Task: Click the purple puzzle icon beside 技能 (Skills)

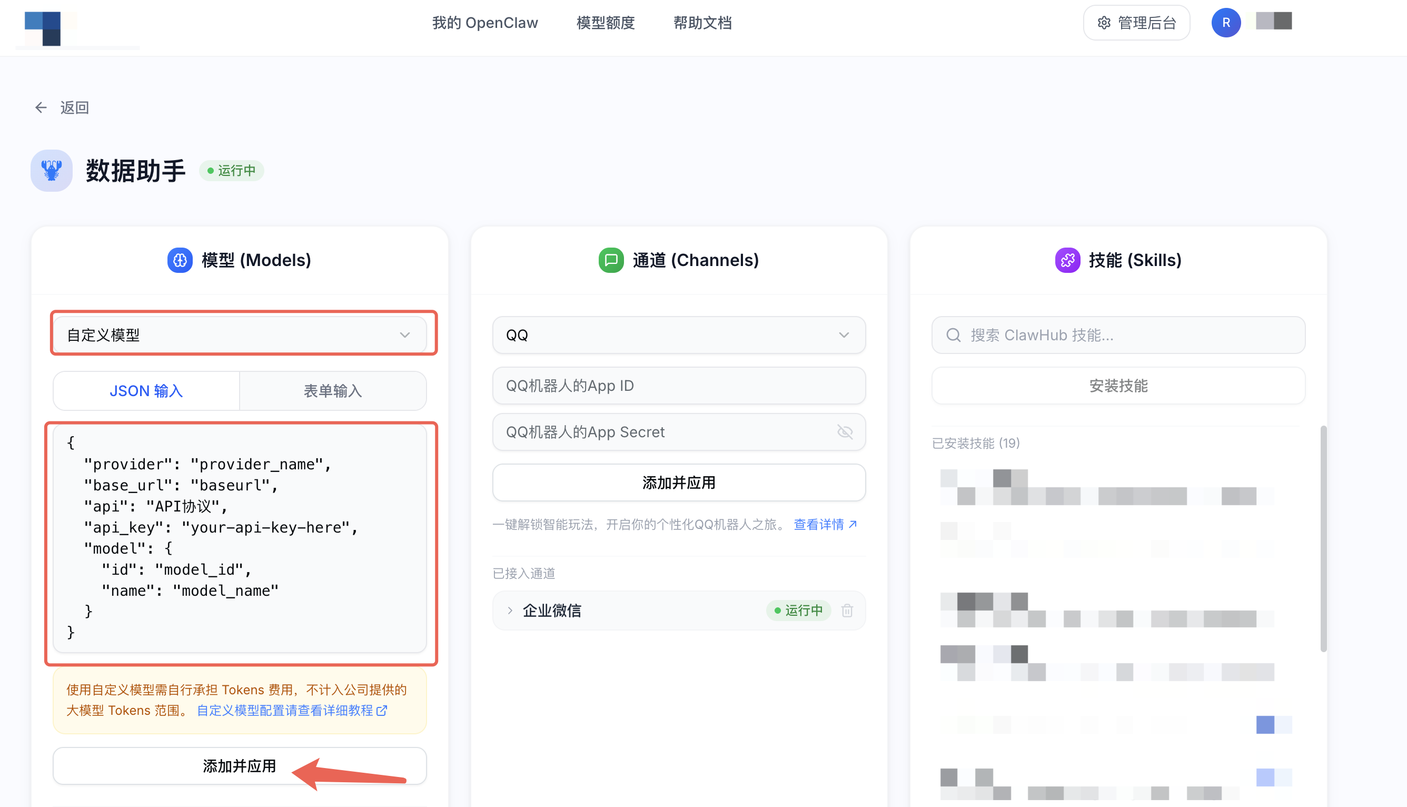Action: coord(1067,260)
